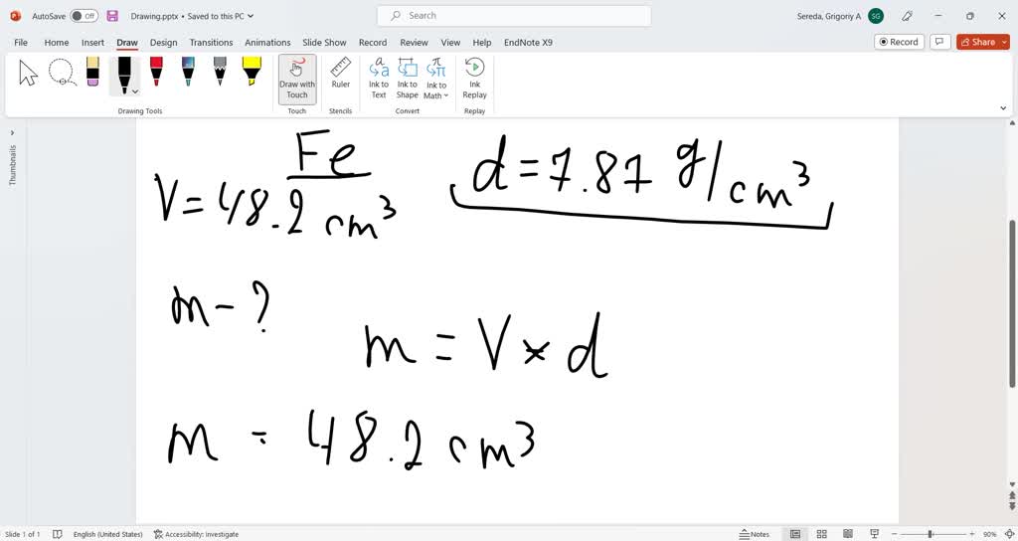Viewport: 1018px width, 541px height.
Task: Toggle the Ruler stencil
Action: tap(341, 74)
